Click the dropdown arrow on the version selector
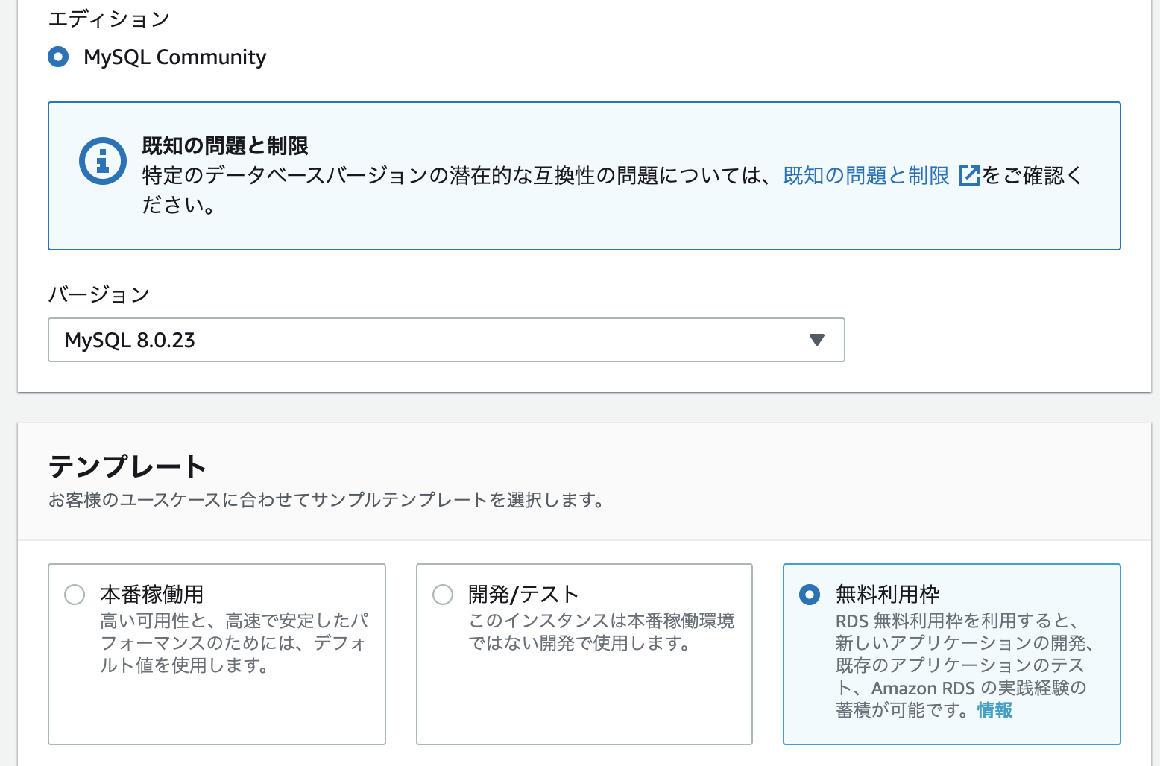Screen dimensions: 1160x766 coord(817,340)
